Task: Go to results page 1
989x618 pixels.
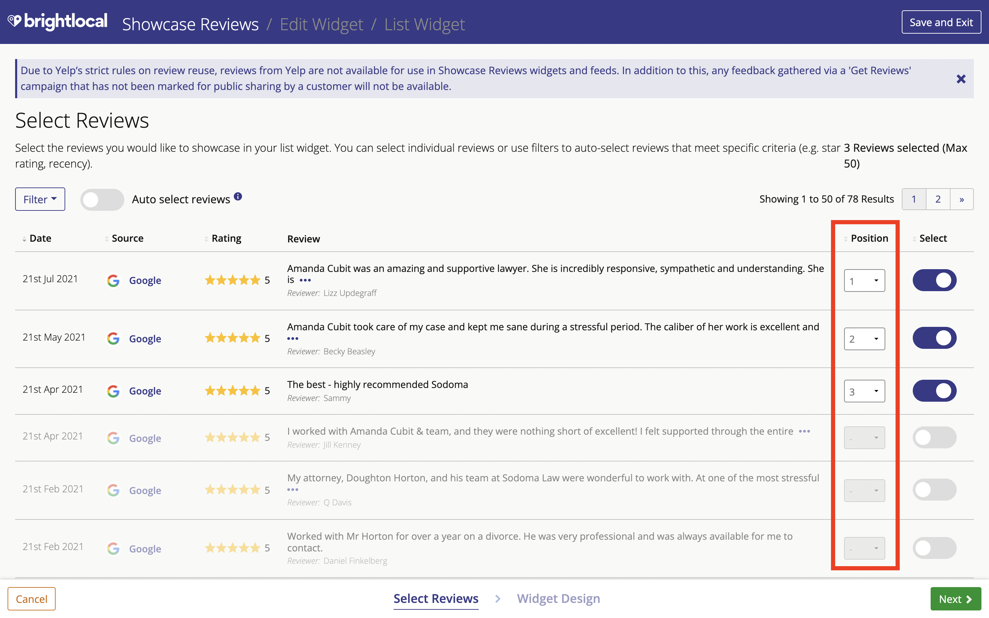Action: click(914, 199)
